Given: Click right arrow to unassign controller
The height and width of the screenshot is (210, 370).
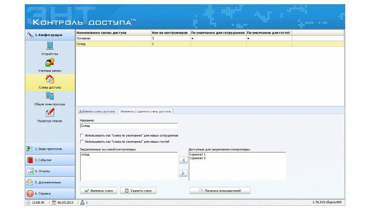Looking at the screenshot, I should (x=183, y=173).
